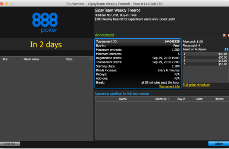Click the blue prize pool info icon
Viewport: 229px width, 149px height.
click(x=226, y=50)
